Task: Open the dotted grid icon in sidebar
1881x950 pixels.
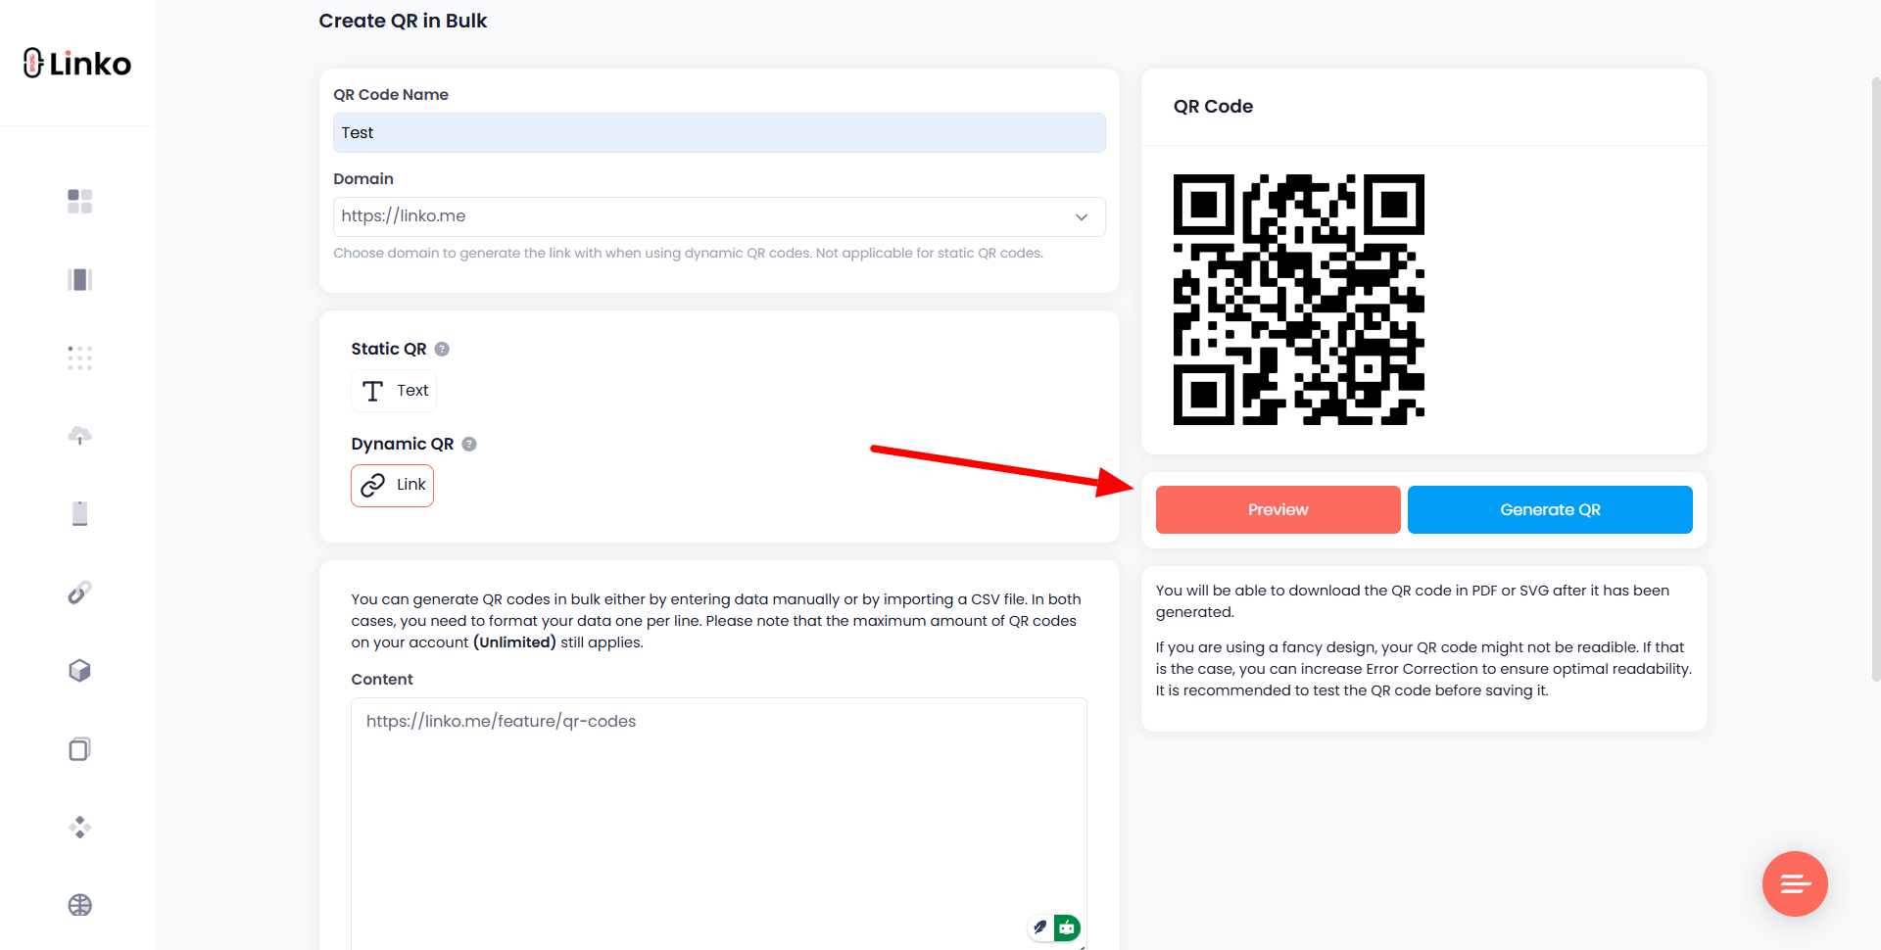Action: tap(80, 357)
